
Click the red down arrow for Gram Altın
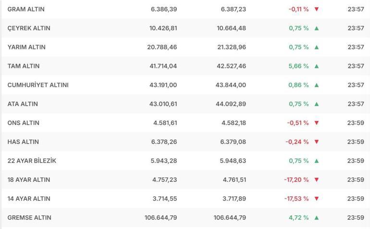[317, 9]
